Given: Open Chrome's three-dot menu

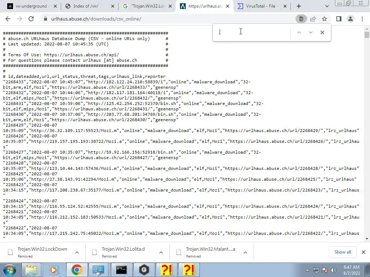Looking at the screenshot, I should [x=362, y=19].
